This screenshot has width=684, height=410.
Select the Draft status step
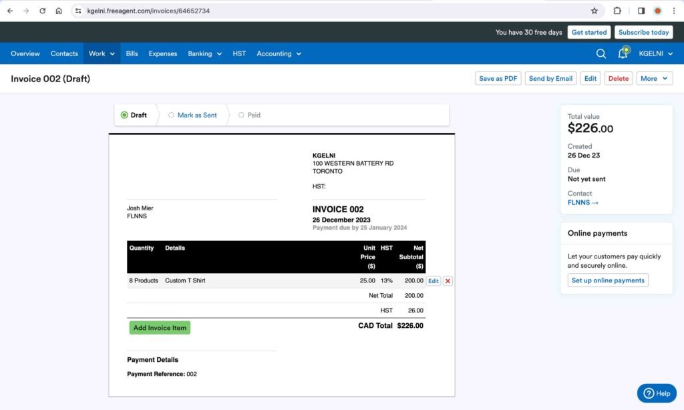coord(136,115)
